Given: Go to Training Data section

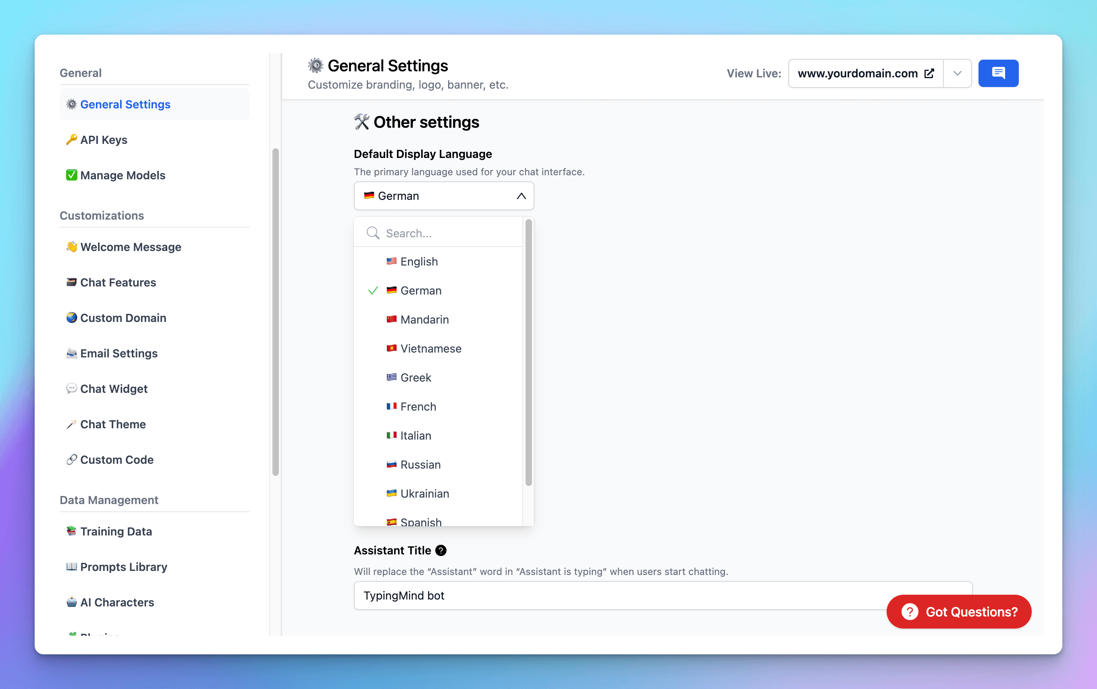Looking at the screenshot, I should pos(116,531).
